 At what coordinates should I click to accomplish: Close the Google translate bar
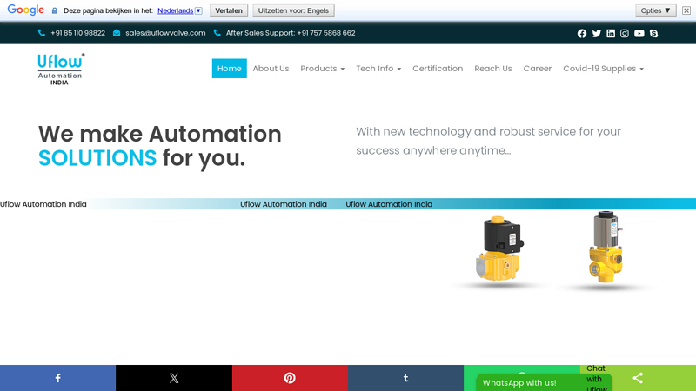(x=686, y=10)
